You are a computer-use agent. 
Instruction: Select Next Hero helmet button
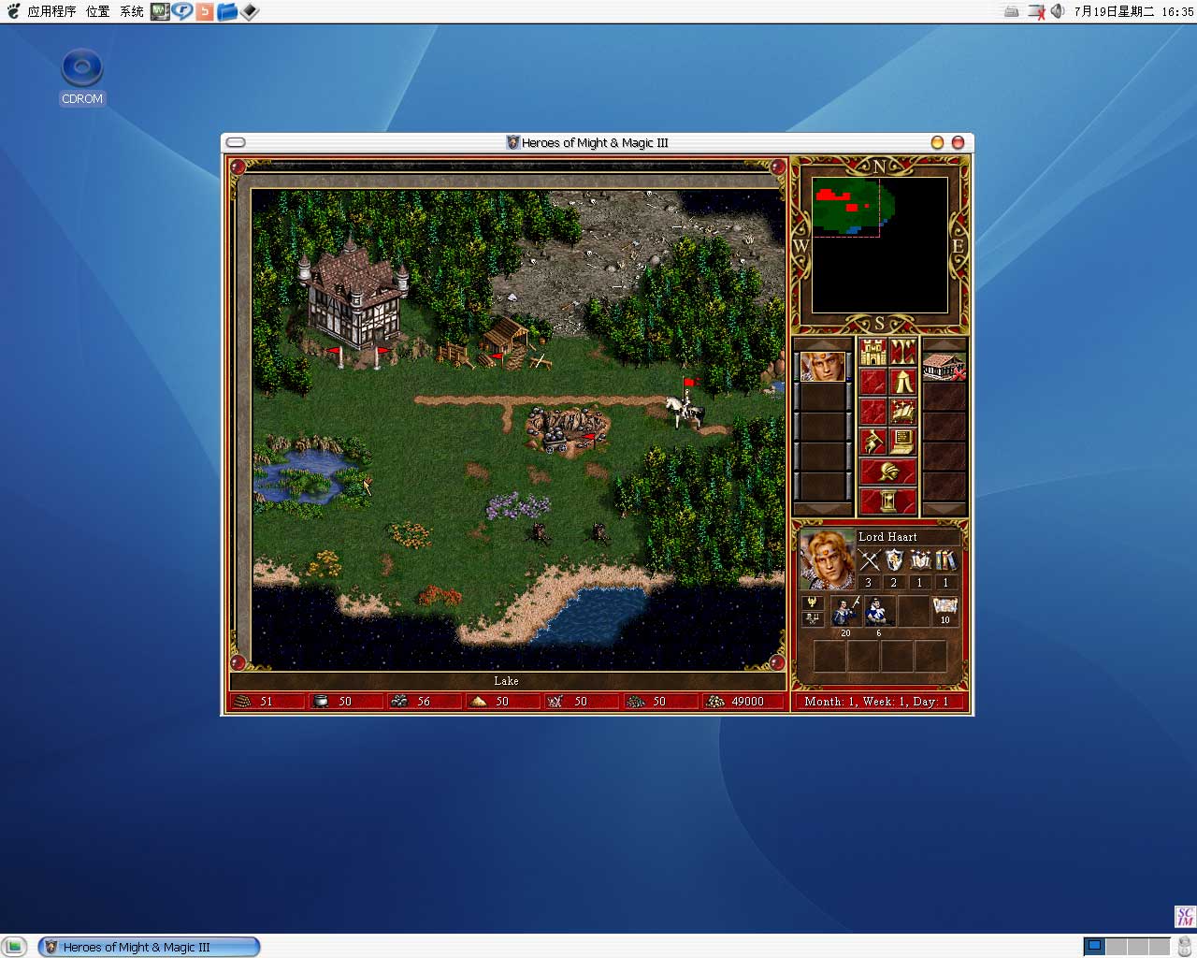[x=888, y=472]
